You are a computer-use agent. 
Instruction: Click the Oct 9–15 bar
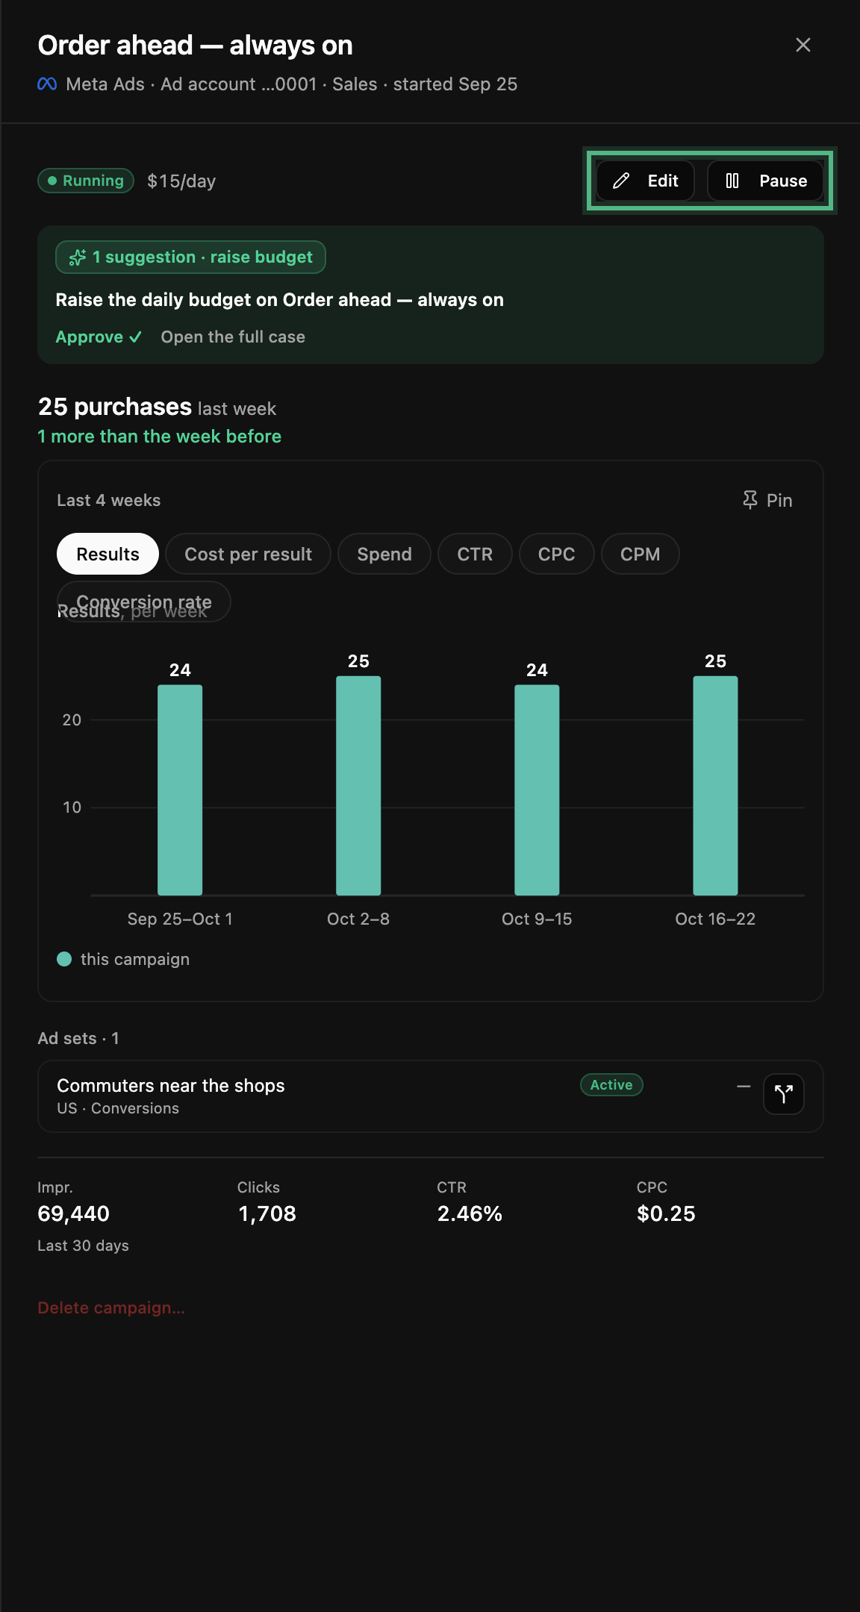[x=537, y=790]
